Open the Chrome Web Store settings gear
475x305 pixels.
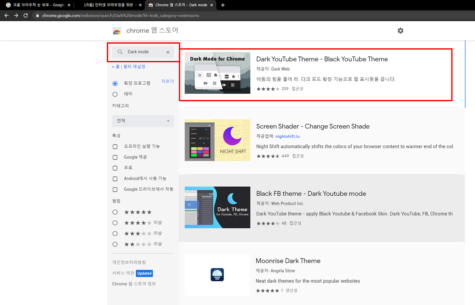(400, 30)
